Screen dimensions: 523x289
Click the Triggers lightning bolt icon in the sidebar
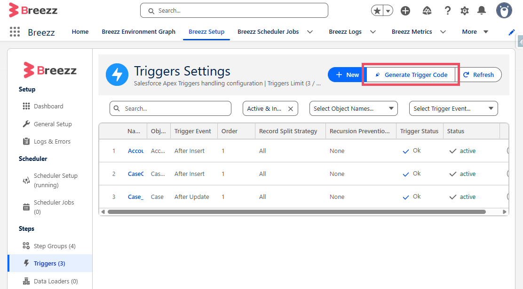(x=26, y=263)
